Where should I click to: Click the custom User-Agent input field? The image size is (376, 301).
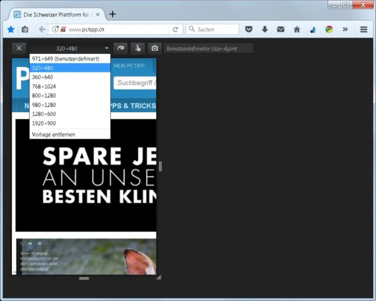(209, 48)
